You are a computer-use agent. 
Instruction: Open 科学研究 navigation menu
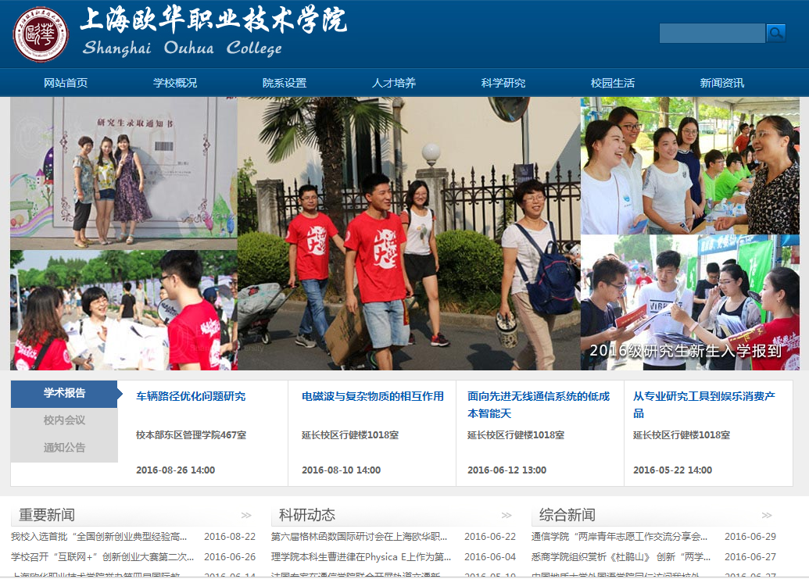point(503,83)
